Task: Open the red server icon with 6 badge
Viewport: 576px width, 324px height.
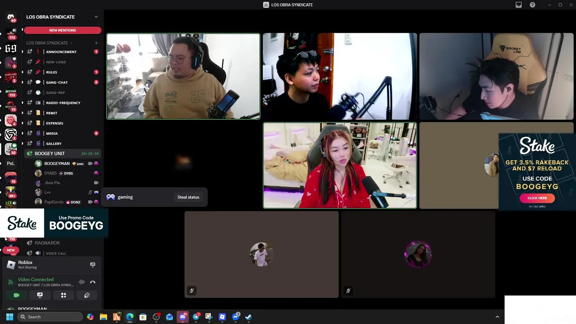Action: pos(11,121)
